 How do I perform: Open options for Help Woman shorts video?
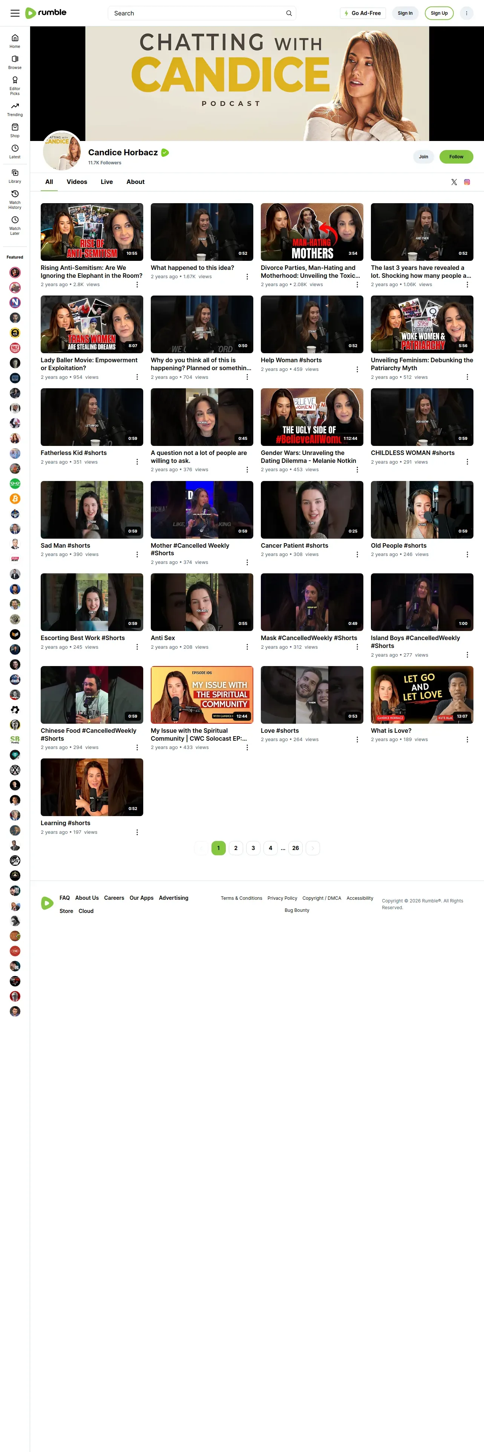point(357,369)
